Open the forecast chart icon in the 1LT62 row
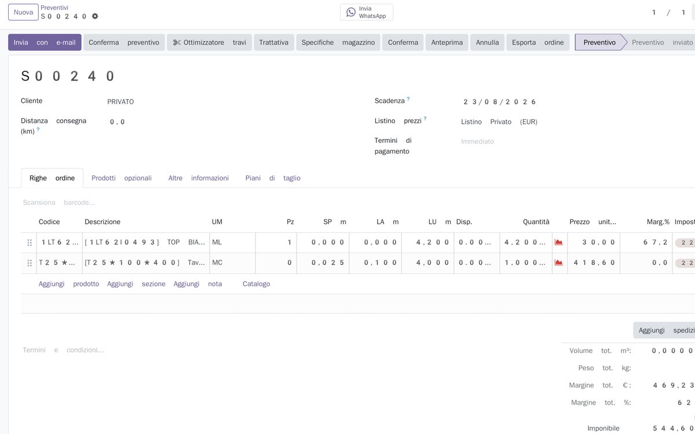Image resolution: width=695 pixels, height=434 pixels. [x=559, y=242]
